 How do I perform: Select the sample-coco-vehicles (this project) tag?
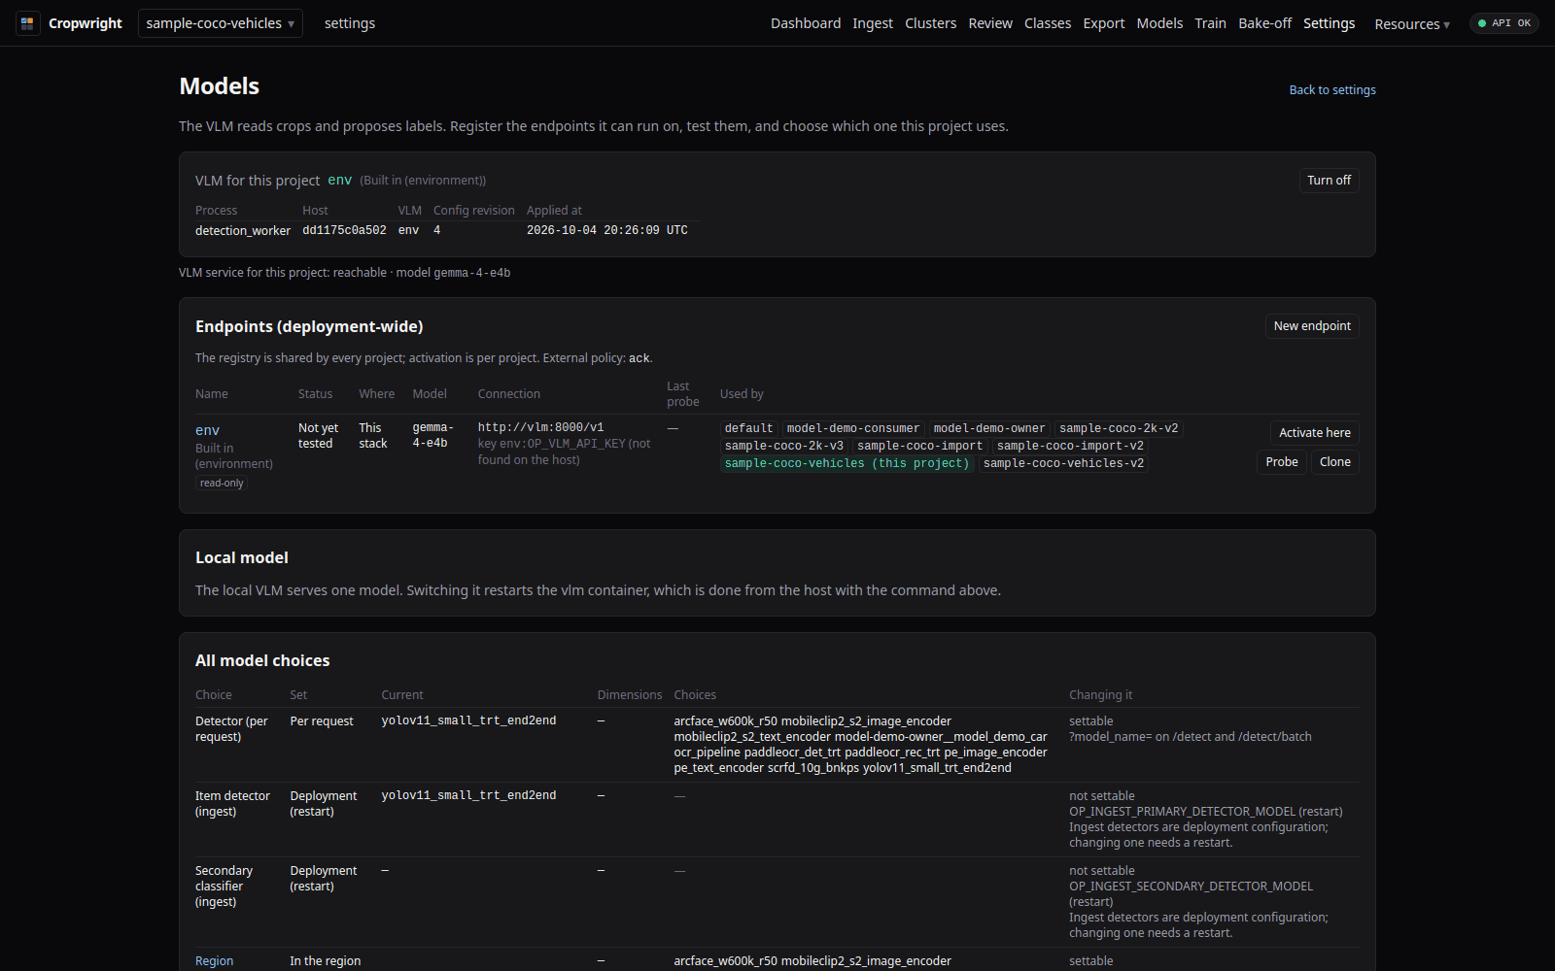tap(847, 463)
